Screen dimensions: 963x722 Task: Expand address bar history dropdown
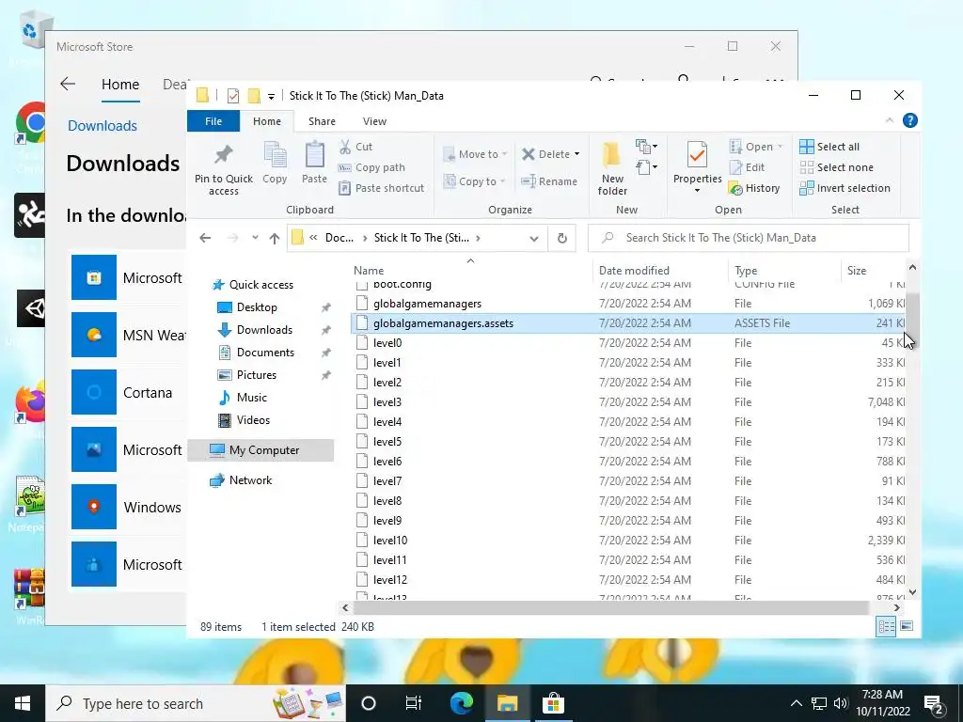534,238
